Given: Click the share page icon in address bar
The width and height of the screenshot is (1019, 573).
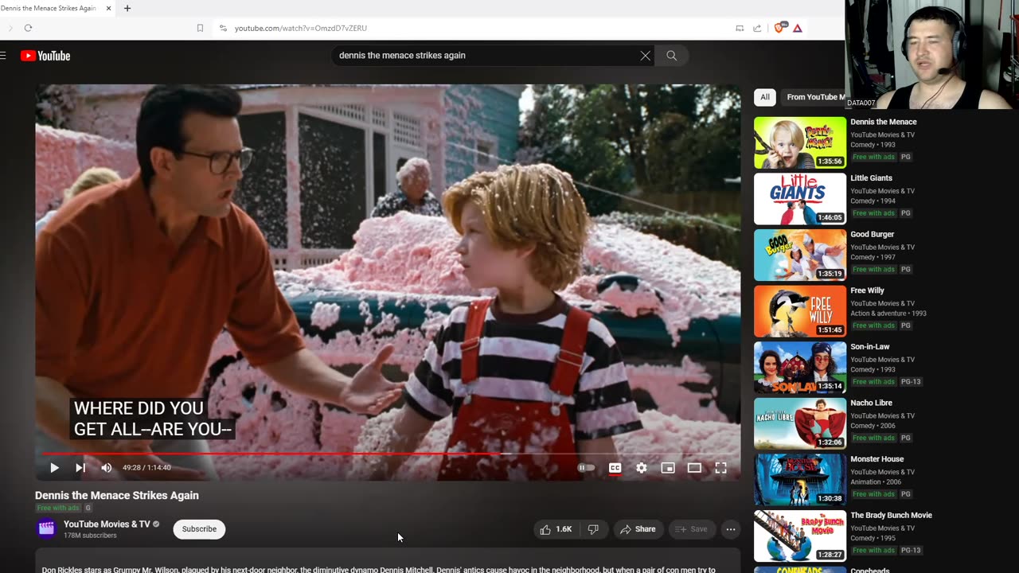Looking at the screenshot, I should pyautogui.click(x=757, y=28).
